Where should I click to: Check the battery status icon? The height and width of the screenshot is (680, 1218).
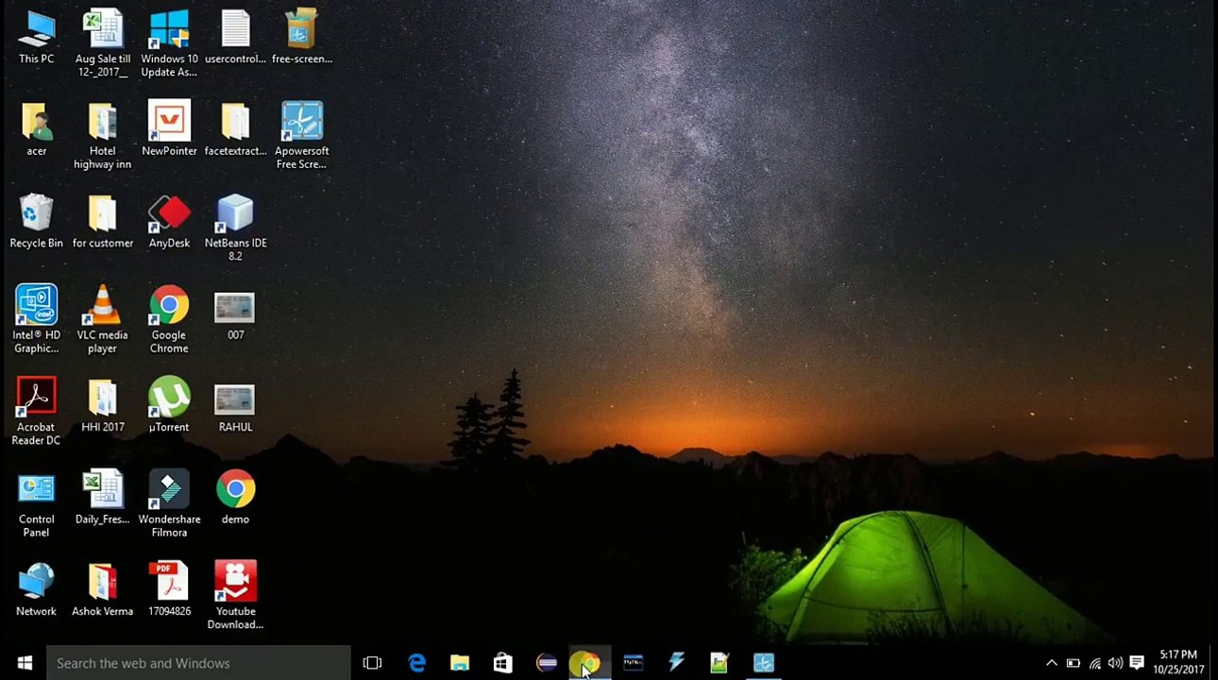[x=1073, y=663]
